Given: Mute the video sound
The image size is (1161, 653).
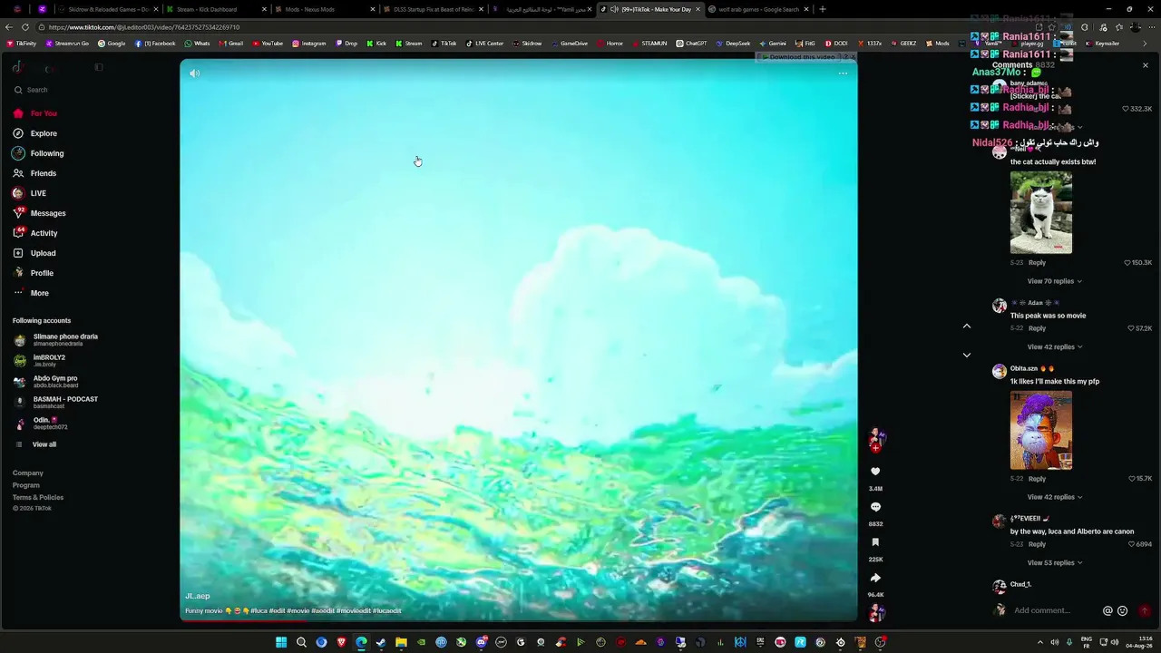Looking at the screenshot, I should 194,73.
